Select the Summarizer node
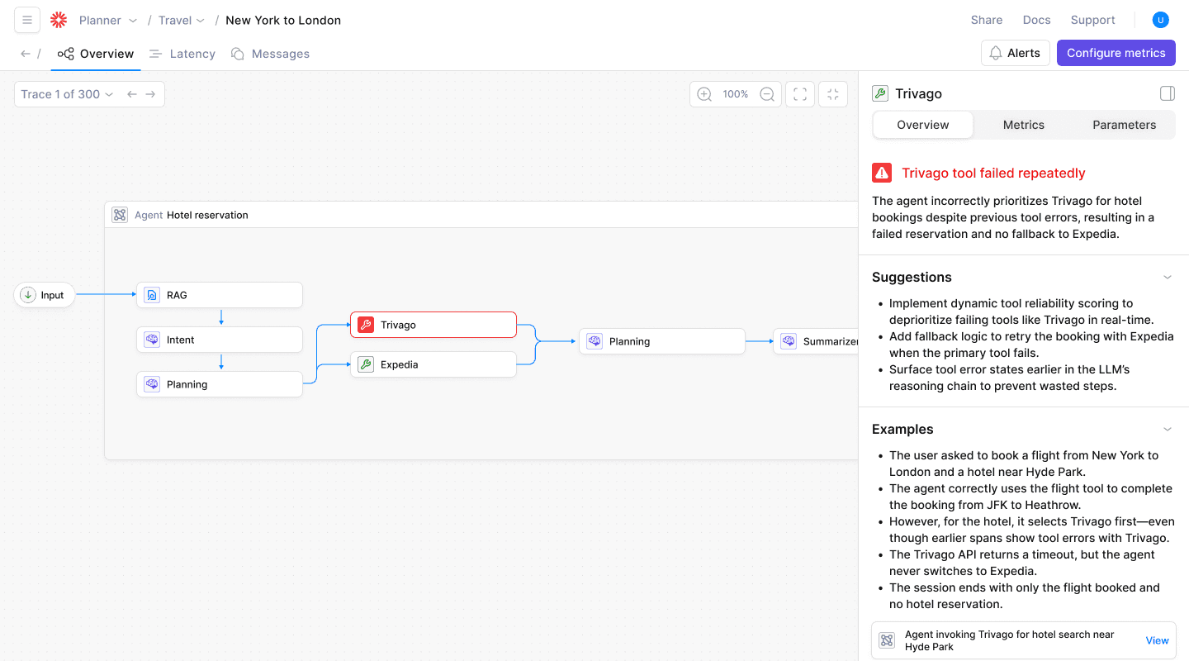Image resolution: width=1189 pixels, height=661 pixels. (816, 341)
